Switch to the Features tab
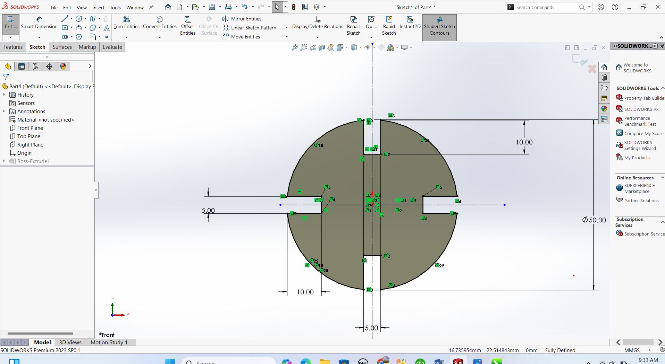Viewport: 665px width, 364px height. point(13,47)
